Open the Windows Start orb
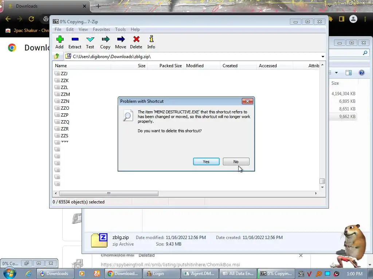Viewport: 373px width, 279px height. 9,273
